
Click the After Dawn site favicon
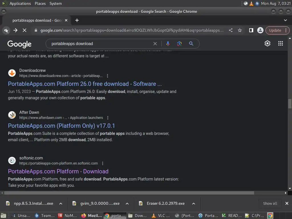[x=12, y=115]
